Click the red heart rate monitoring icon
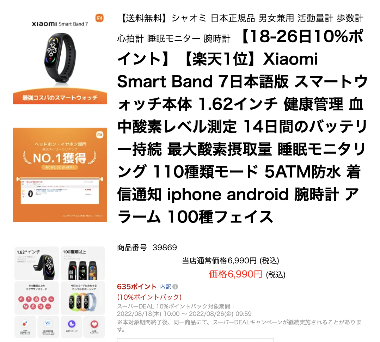Screen dimensions: 380x342 pyautogui.click(x=94, y=324)
